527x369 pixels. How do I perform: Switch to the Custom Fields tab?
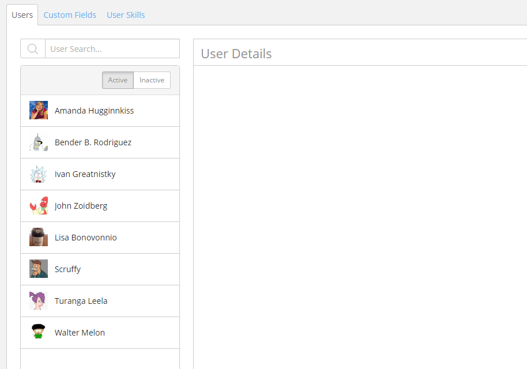[x=70, y=14]
